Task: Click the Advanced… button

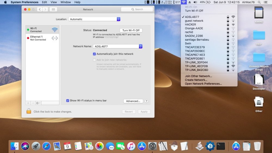Action: coord(133,101)
